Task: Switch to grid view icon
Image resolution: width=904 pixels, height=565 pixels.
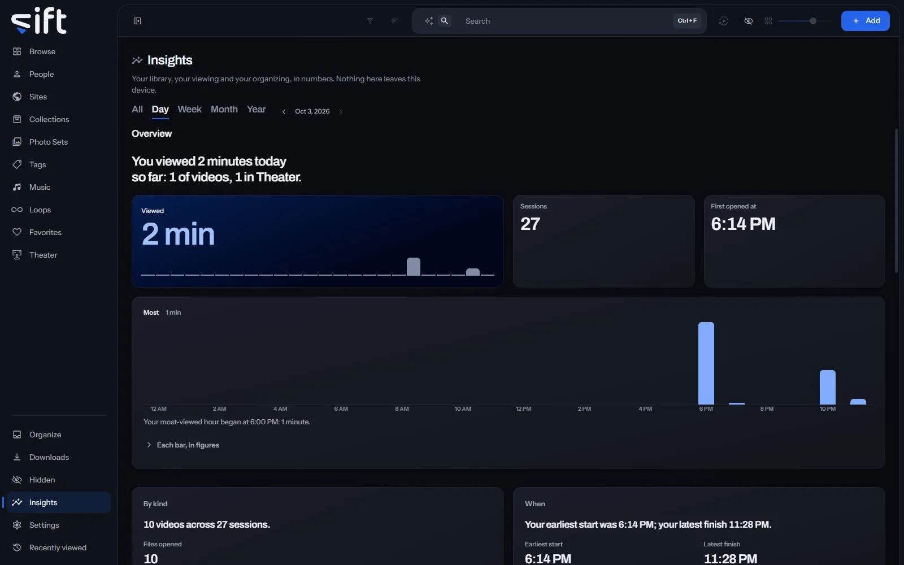Action: pyautogui.click(x=768, y=21)
